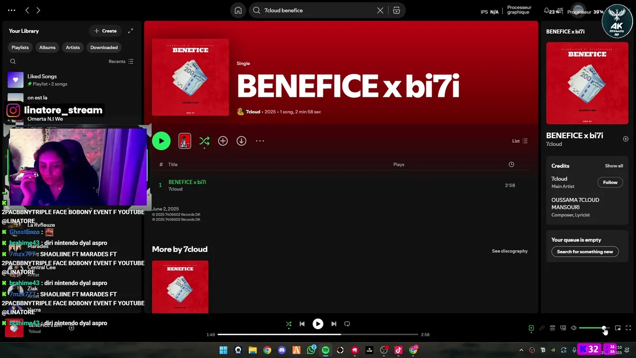Open WhatsApp from the taskbar

tap(311, 350)
